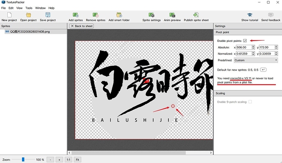Click Normalized x field 0.61259
Screen dimensions: 282x163
click(244, 54)
